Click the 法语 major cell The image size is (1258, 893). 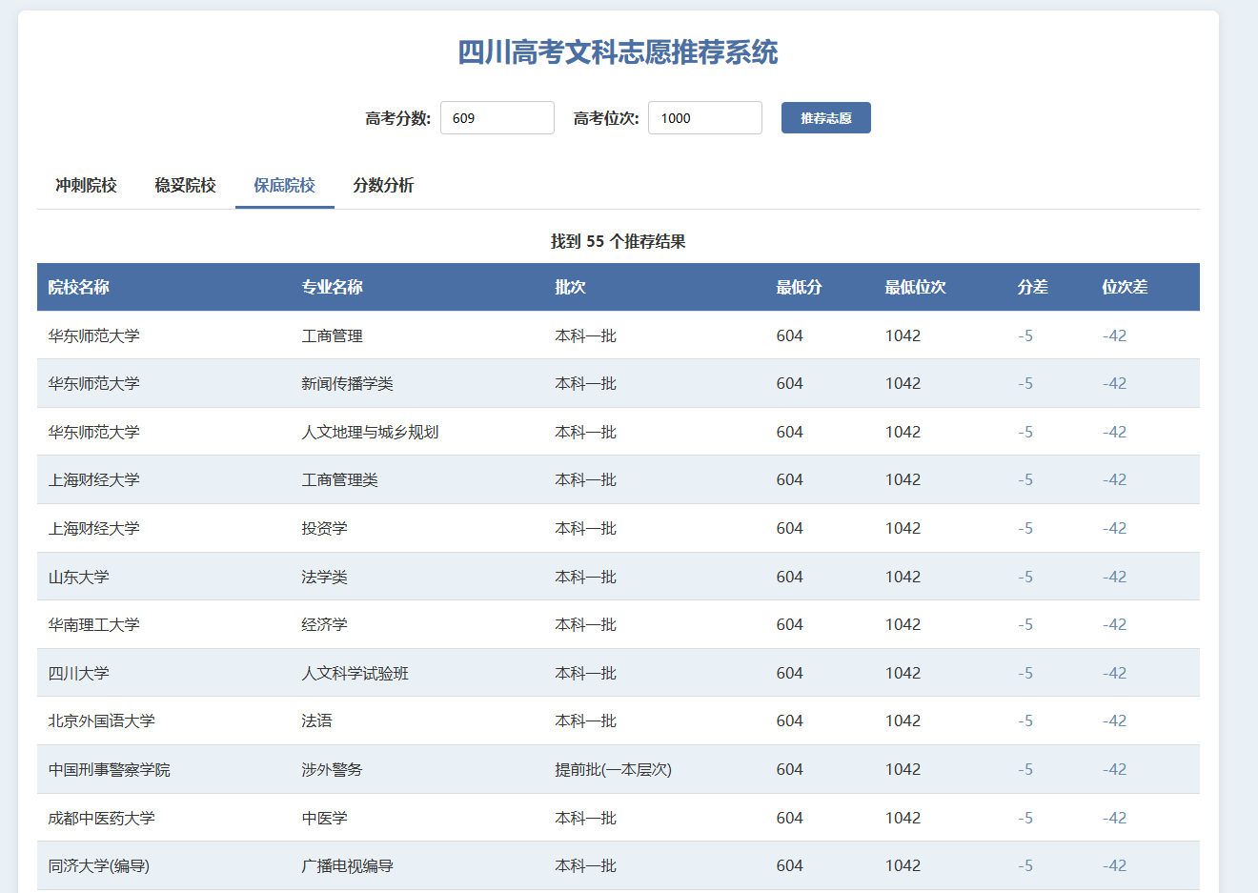(x=317, y=720)
